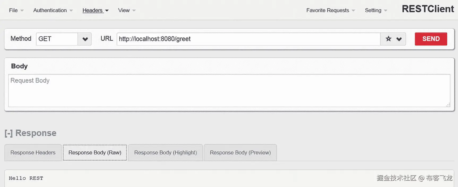Click into the URL input field
The width and height of the screenshot is (458, 187).
click(248, 39)
